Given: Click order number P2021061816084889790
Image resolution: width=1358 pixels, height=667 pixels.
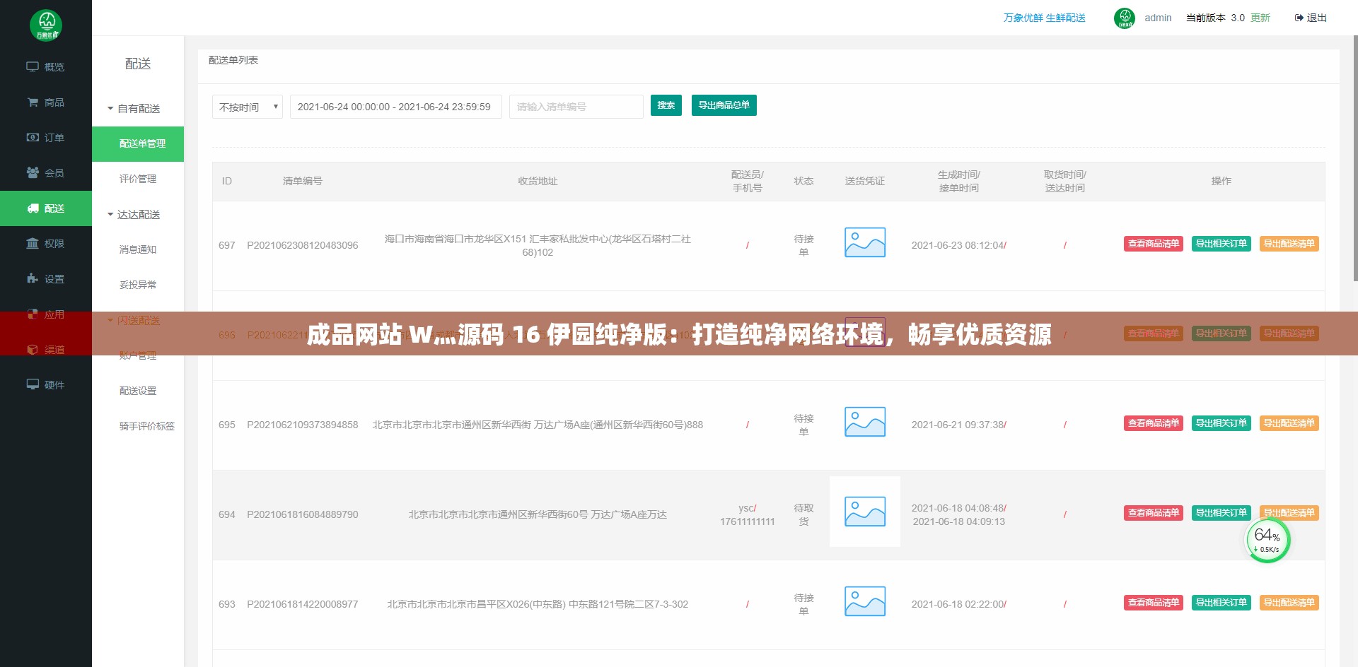Looking at the screenshot, I should [303, 514].
